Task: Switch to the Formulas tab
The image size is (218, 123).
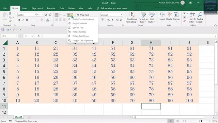Action: [x=51, y=8]
